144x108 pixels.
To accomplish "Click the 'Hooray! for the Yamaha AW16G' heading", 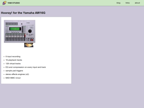I will [23, 13].
